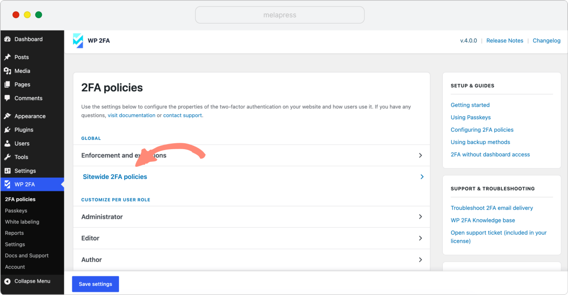Select Docs and Support submenu item
This screenshot has height=295, width=568.
coord(27,255)
